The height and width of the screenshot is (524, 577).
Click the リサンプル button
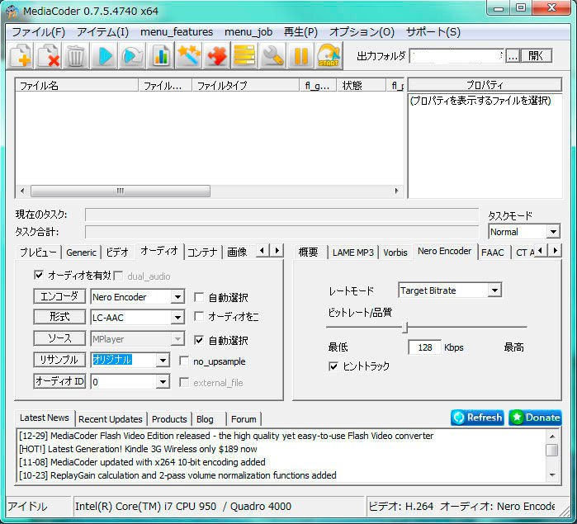click(59, 360)
